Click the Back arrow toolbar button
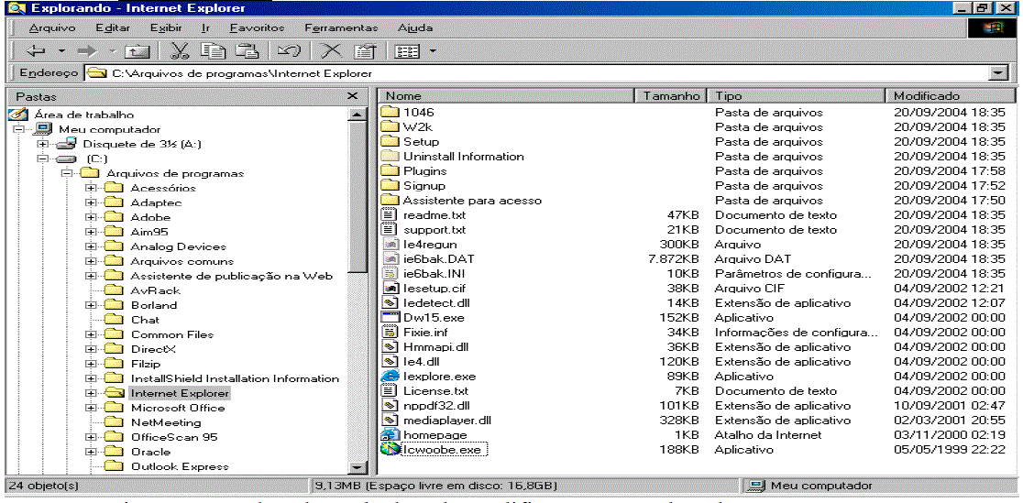 [35, 50]
